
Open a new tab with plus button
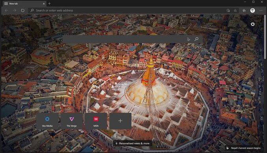click(49, 4)
